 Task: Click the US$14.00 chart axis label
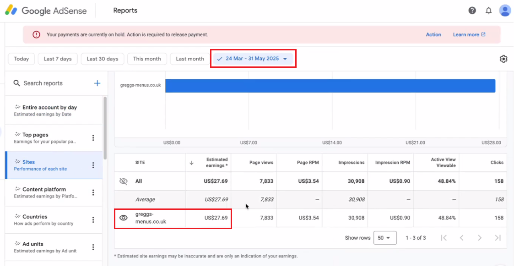coord(332,143)
